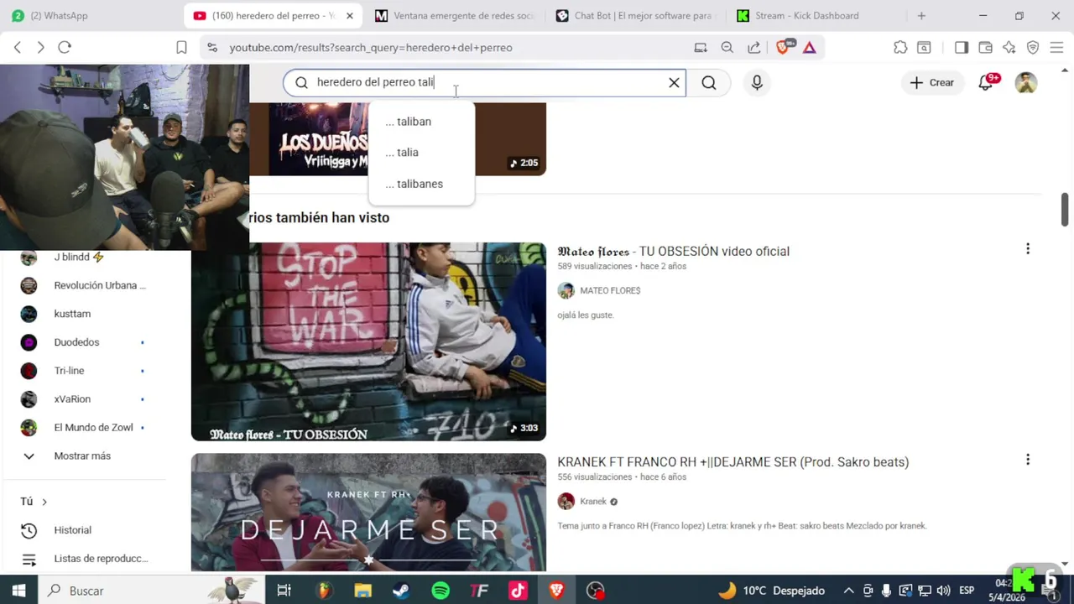
Task: Open Steam from the taskbar
Action: [401, 591]
